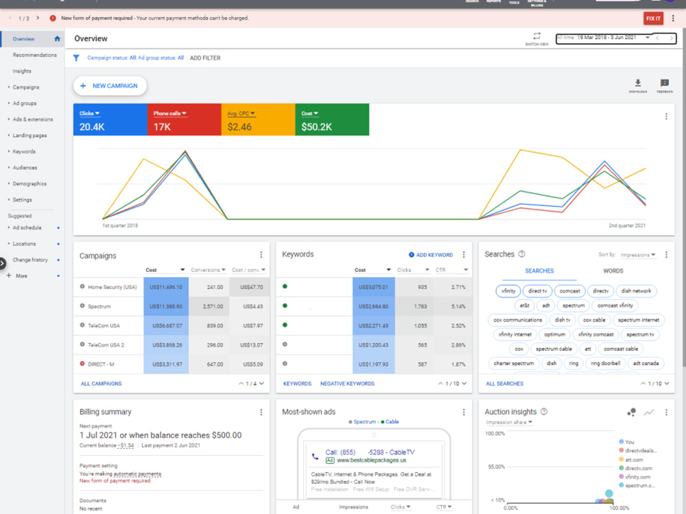Click the red error alert icon
Viewport: 686px width, 514px height.
(x=53, y=19)
